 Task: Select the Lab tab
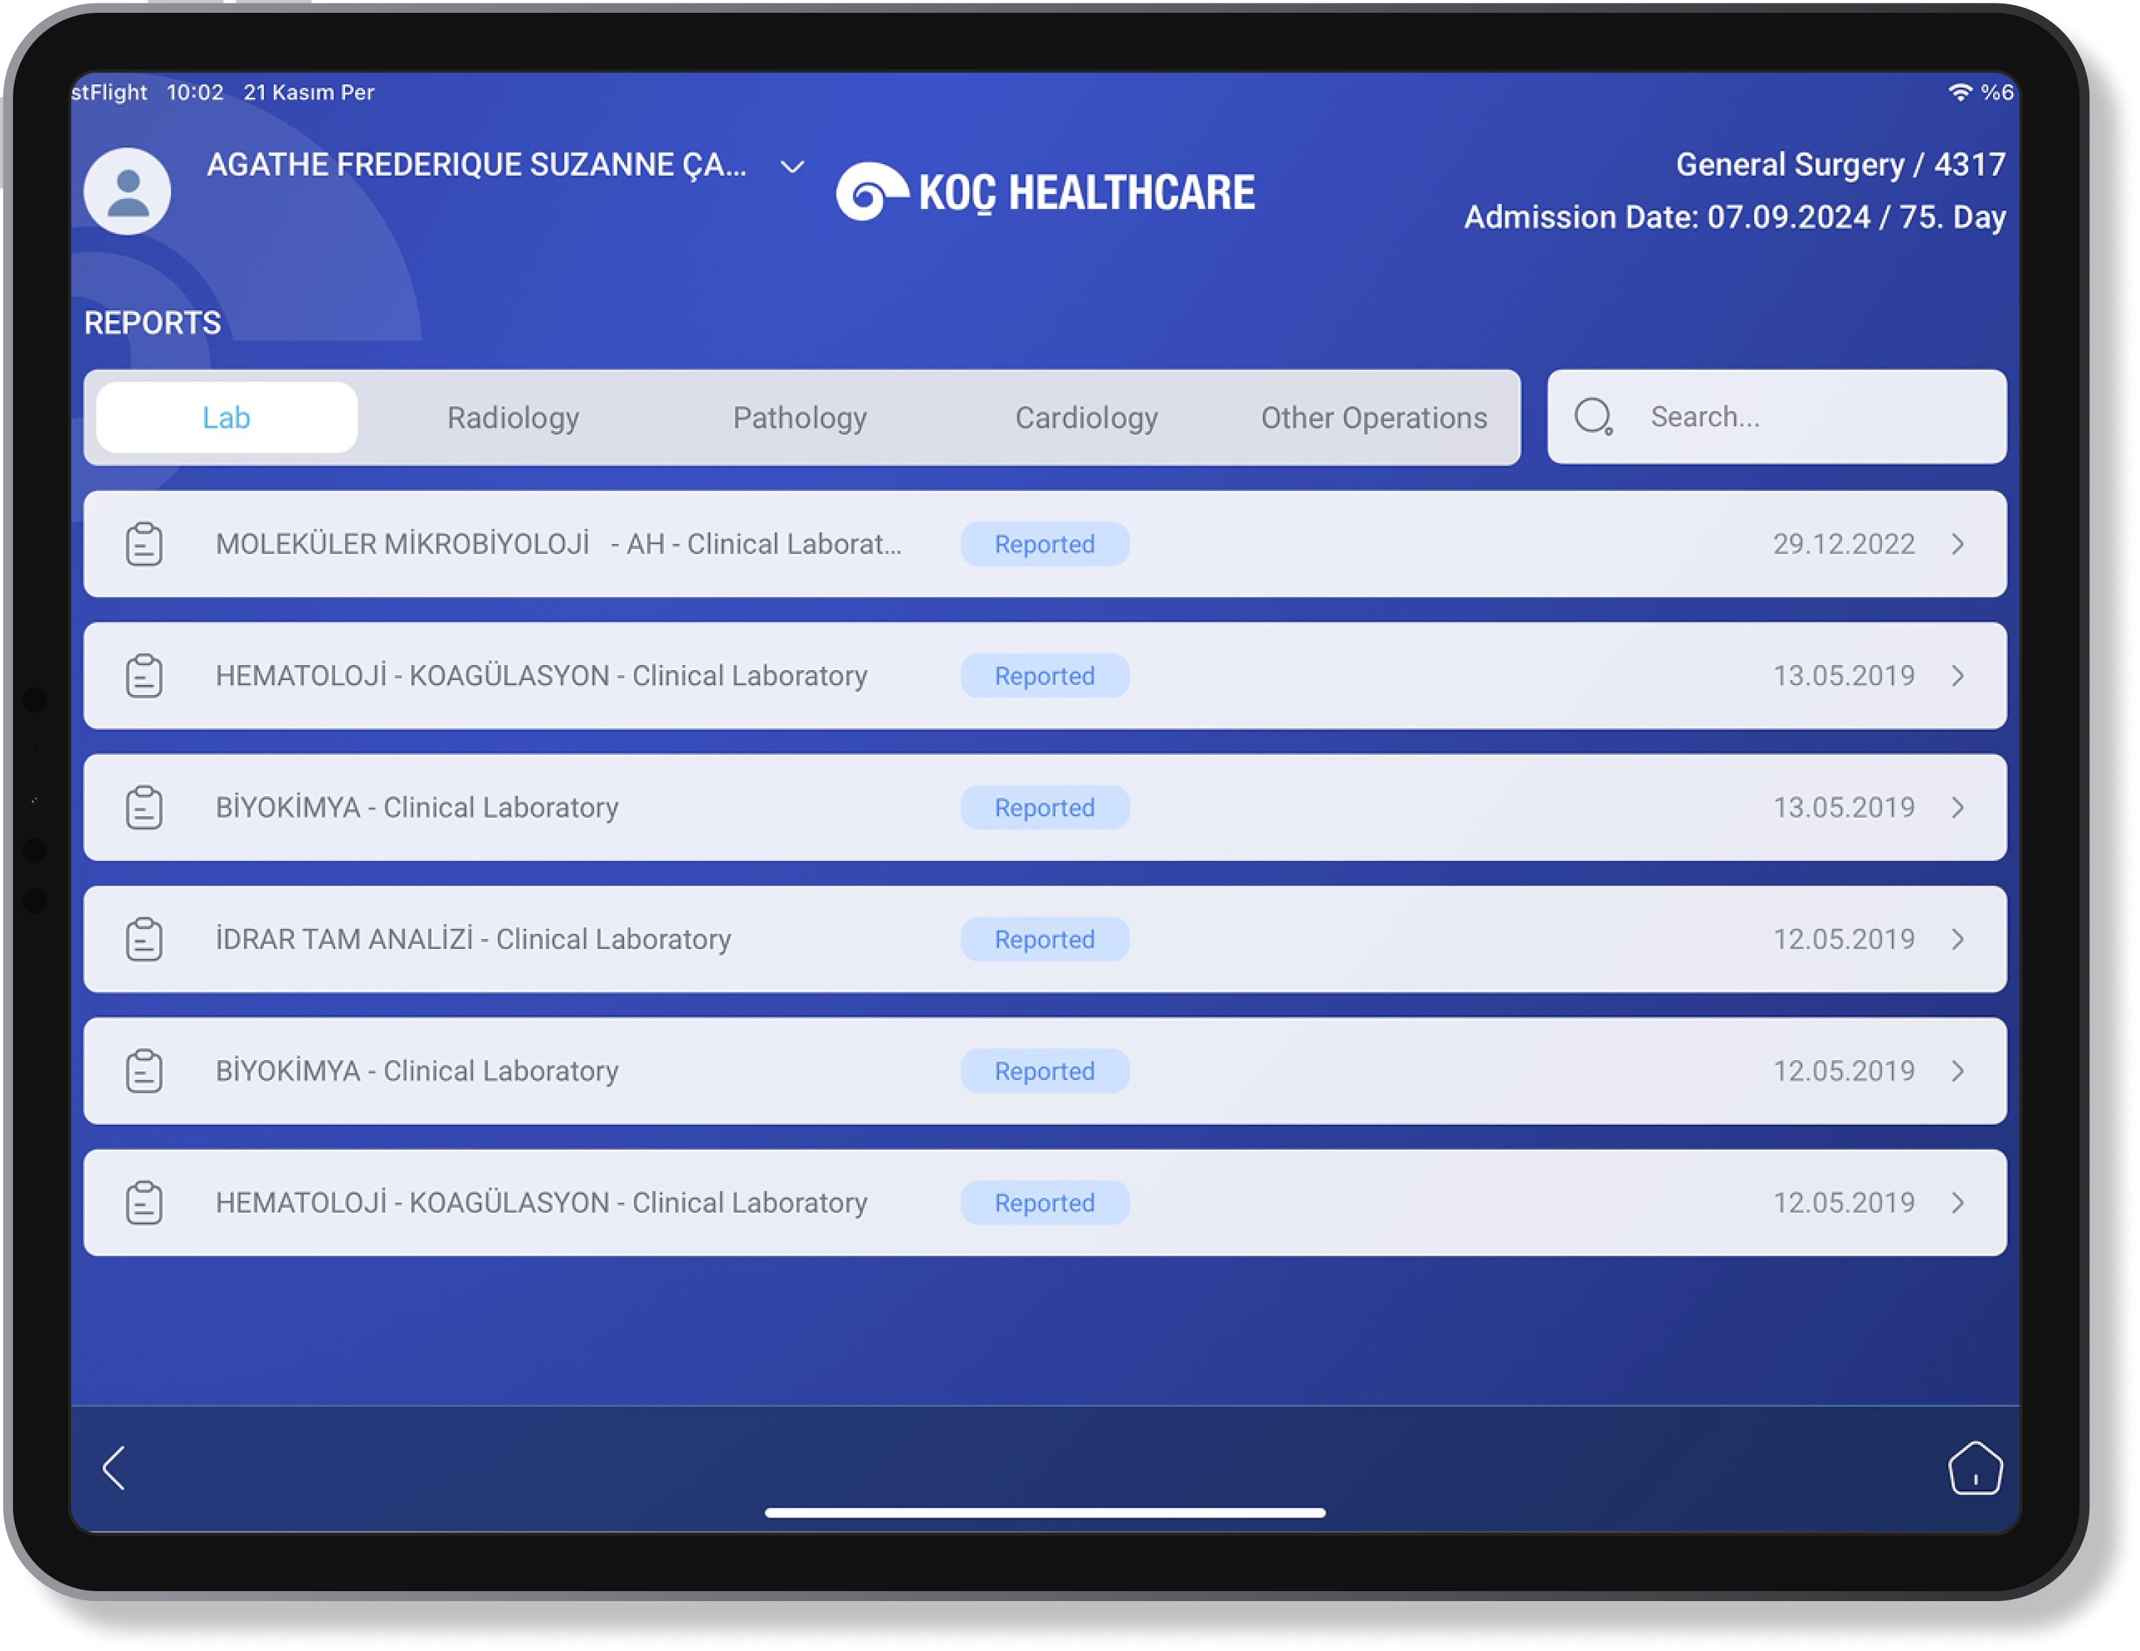226,418
